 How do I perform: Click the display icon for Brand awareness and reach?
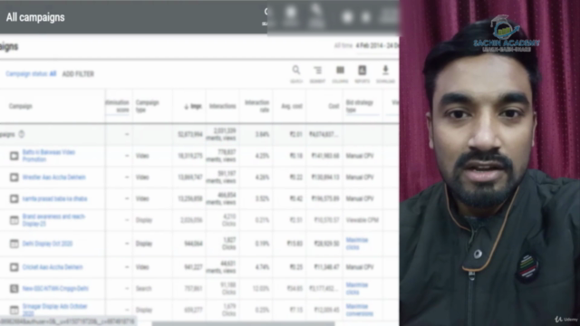click(14, 220)
